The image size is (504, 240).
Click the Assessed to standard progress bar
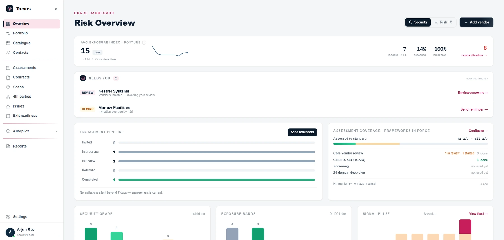point(410,144)
